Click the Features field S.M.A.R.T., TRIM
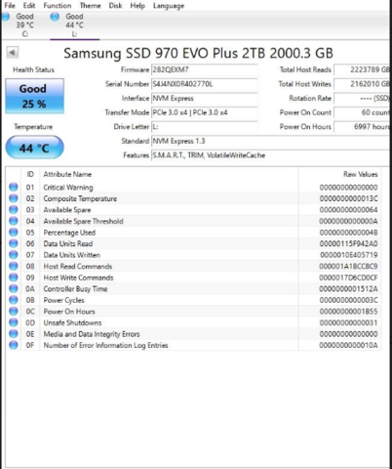The width and height of the screenshot is (392, 469). click(270, 155)
